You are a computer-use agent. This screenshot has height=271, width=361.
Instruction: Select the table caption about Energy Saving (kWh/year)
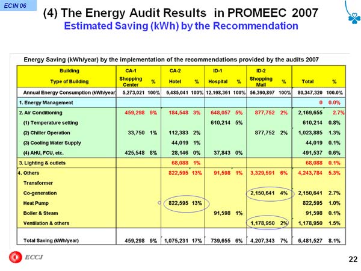coord(171,60)
